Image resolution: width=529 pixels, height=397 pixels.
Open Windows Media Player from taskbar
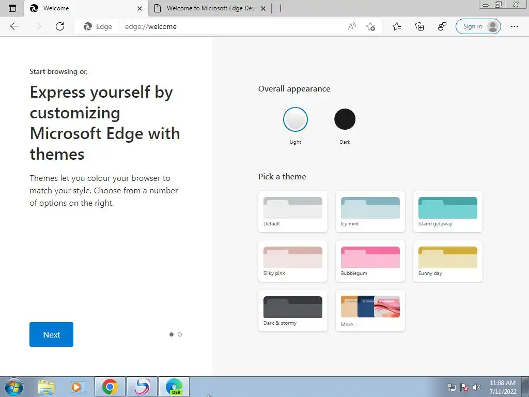tap(77, 387)
